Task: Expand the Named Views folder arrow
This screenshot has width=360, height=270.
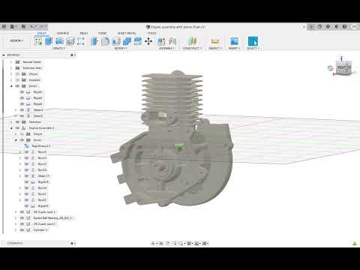Action: tap(11, 62)
